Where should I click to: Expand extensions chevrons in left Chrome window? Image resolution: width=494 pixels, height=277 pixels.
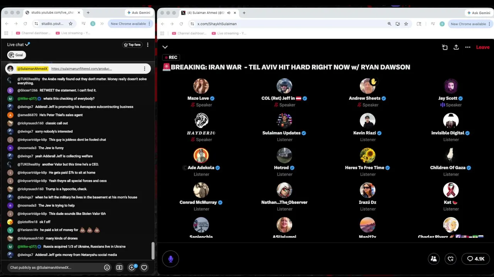[x=102, y=23]
